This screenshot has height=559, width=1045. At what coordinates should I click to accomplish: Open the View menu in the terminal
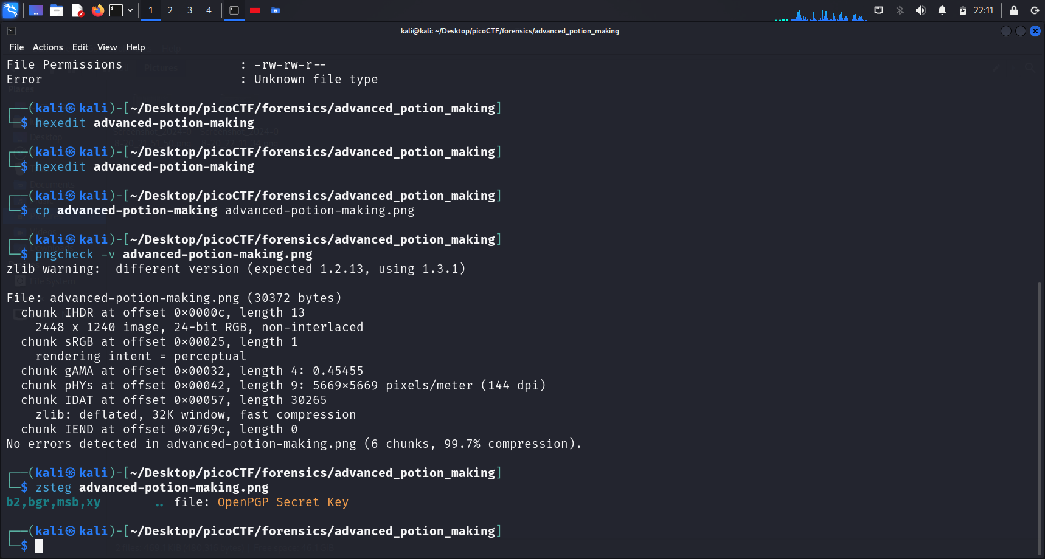pos(107,47)
